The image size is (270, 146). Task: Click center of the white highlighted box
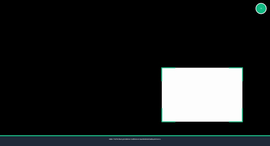[x=202, y=95]
